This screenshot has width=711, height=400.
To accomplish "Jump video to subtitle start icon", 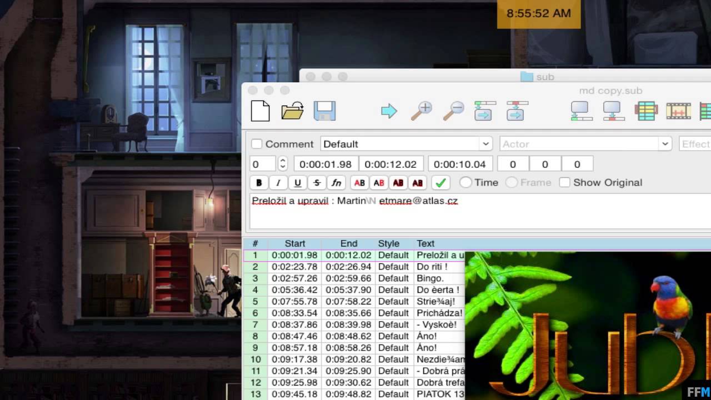I will (x=485, y=111).
